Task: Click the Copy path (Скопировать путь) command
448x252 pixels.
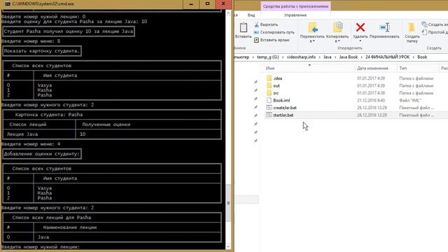Action: coord(274,32)
